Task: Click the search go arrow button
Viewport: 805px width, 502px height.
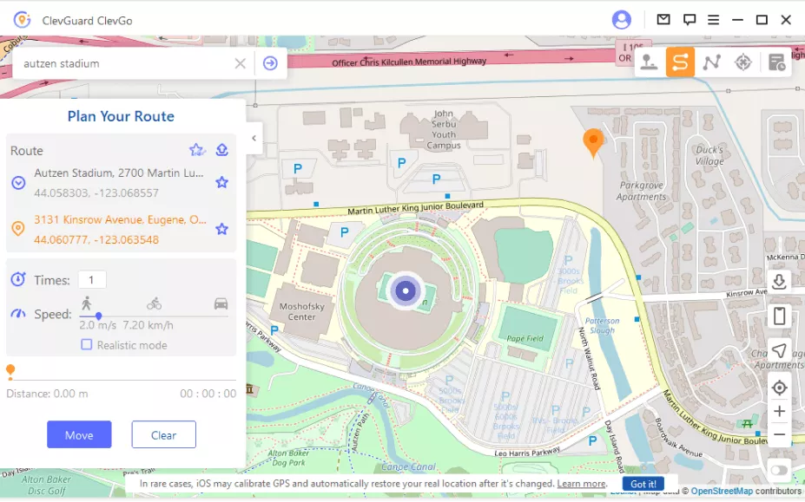Action: (x=270, y=63)
